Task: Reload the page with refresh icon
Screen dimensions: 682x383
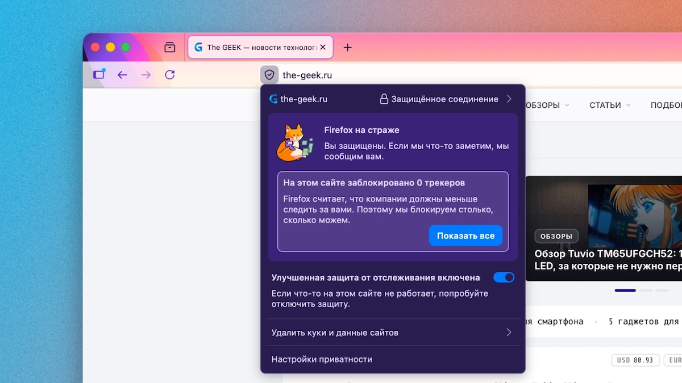Action: click(x=169, y=75)
